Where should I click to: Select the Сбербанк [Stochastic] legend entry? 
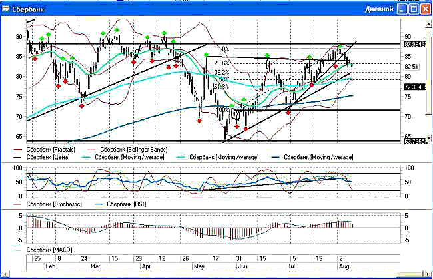click(48, 204)
